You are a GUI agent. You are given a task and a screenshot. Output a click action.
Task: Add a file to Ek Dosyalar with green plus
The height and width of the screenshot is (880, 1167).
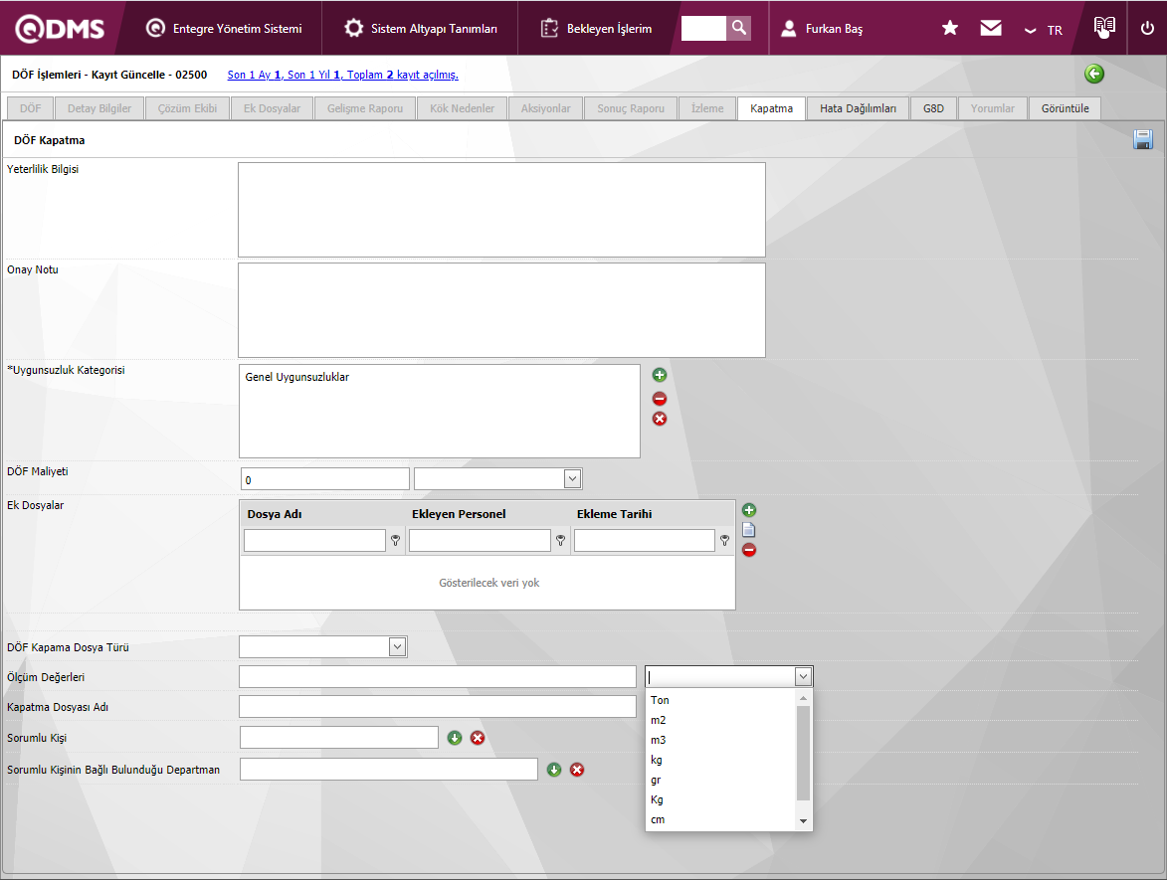(x=749, y=510)
